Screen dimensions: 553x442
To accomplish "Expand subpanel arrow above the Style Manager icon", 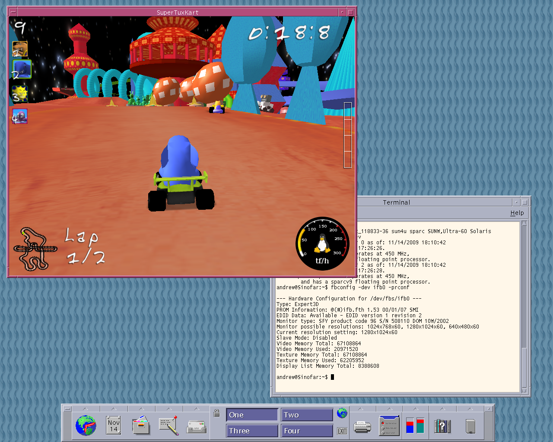I will pyautogui.click(x=389, y=409).
